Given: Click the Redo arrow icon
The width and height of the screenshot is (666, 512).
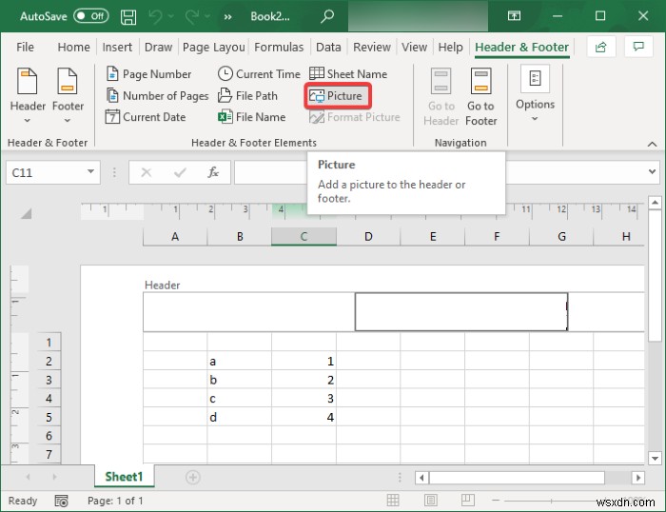Looking at the screenshot, I should tap(192, 16).
